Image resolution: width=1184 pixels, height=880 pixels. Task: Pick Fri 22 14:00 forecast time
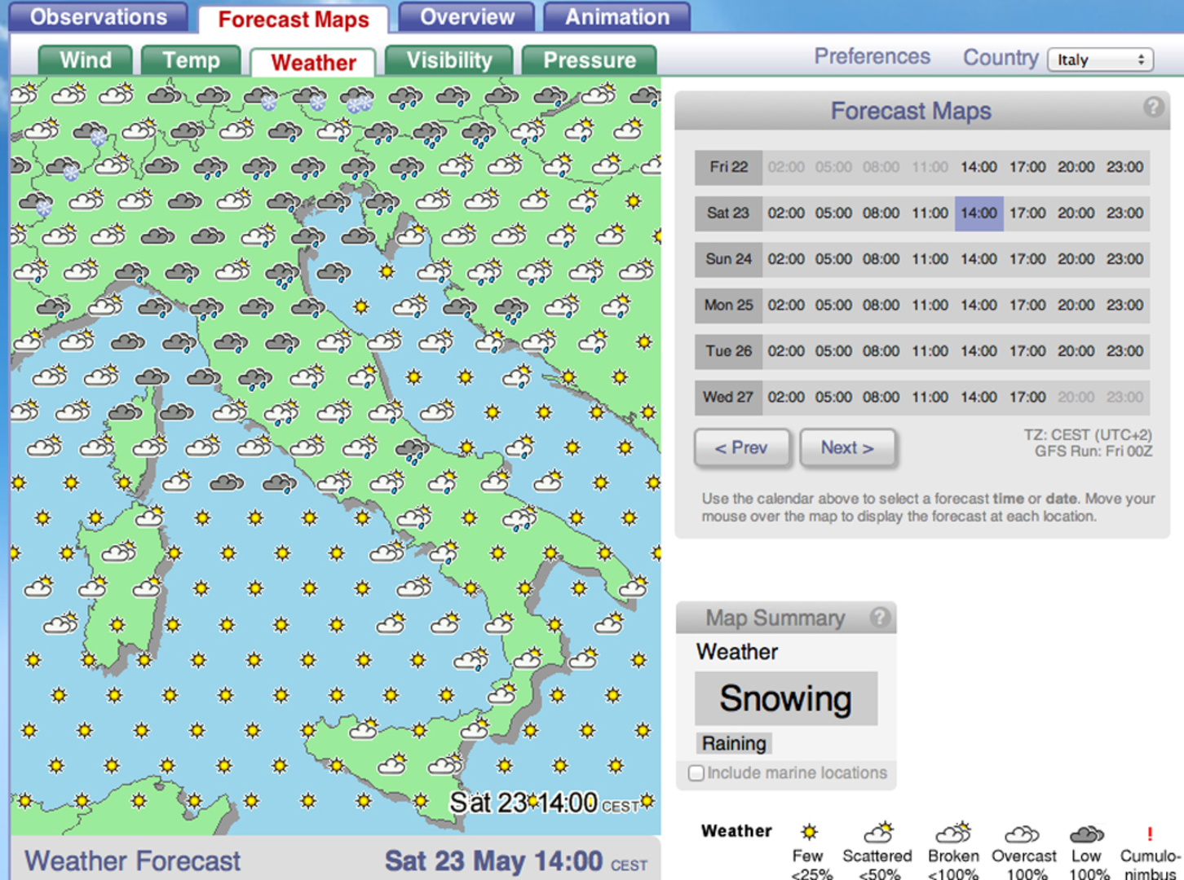click(x=979, y=167)
